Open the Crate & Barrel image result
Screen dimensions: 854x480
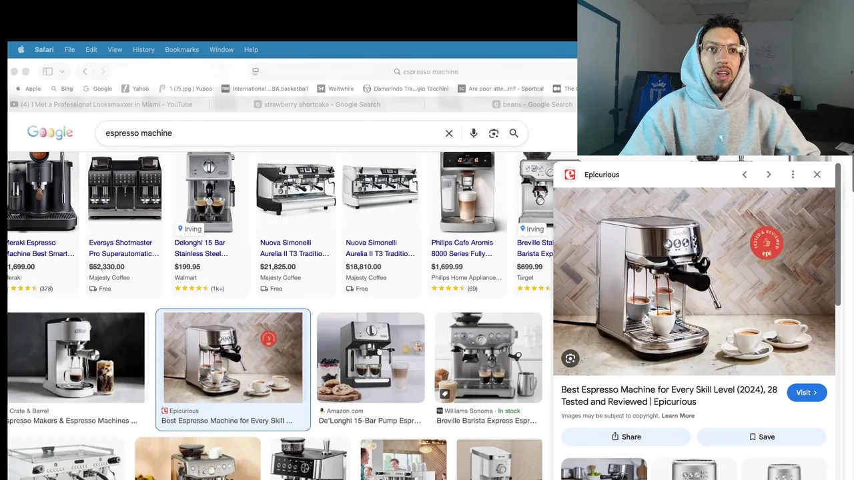tap(76, 357)
